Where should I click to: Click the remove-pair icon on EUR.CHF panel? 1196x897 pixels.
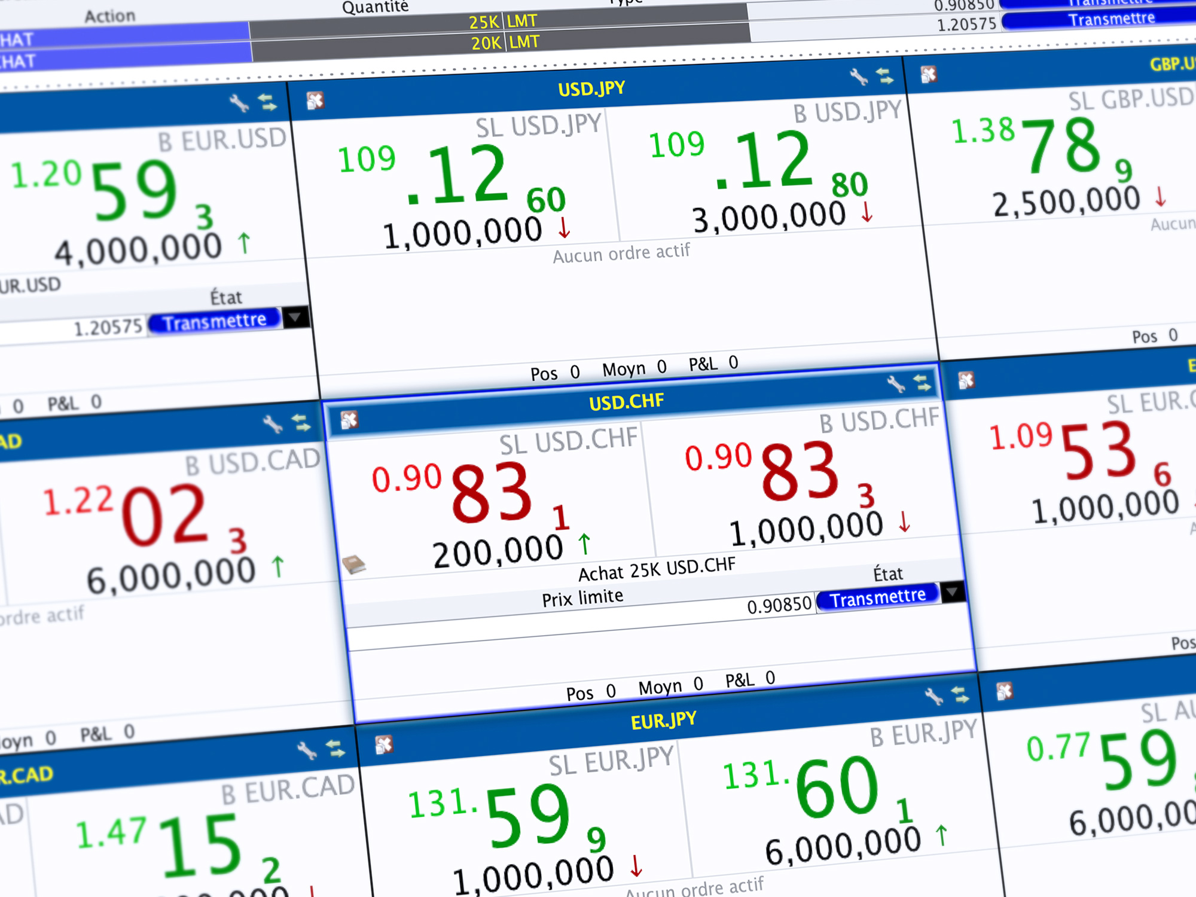click(966, 380)
